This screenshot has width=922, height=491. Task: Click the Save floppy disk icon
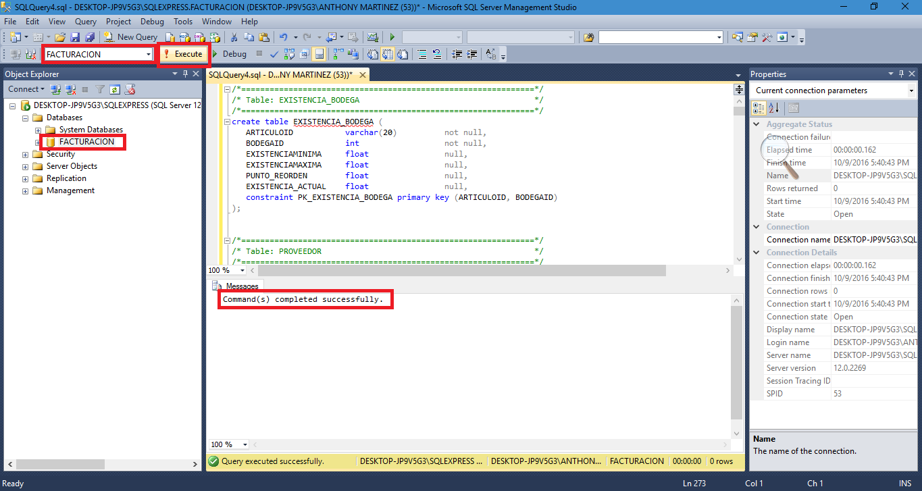tap(74, 37)
